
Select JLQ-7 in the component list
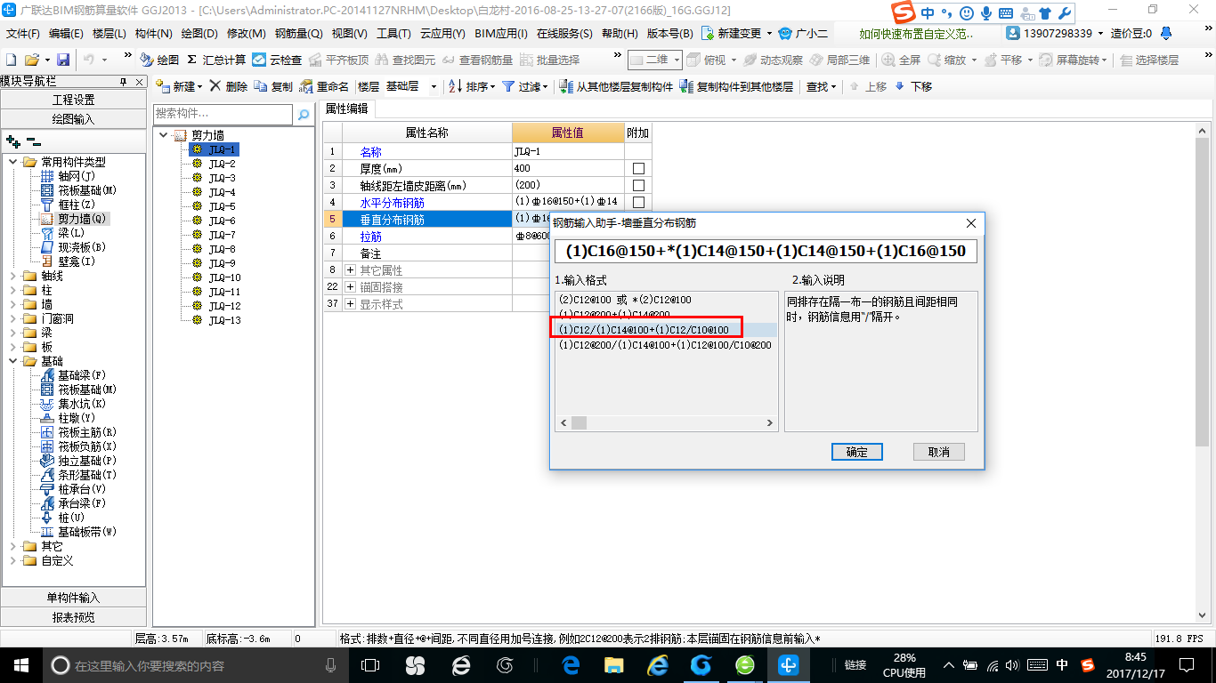click(x=223, y=235)
